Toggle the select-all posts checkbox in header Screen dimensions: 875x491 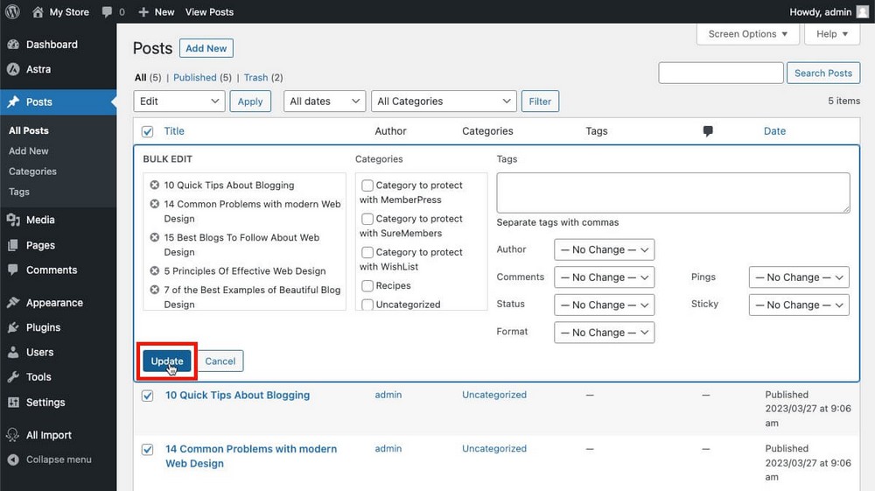click(148, 131)
